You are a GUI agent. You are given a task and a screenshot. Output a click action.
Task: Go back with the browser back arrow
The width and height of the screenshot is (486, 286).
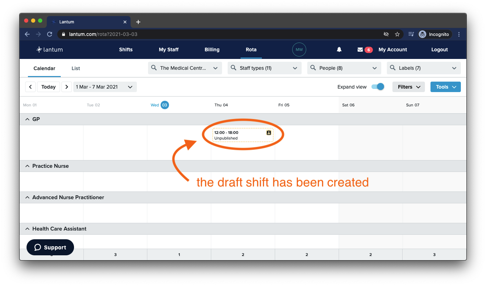[x=27, y=34]
